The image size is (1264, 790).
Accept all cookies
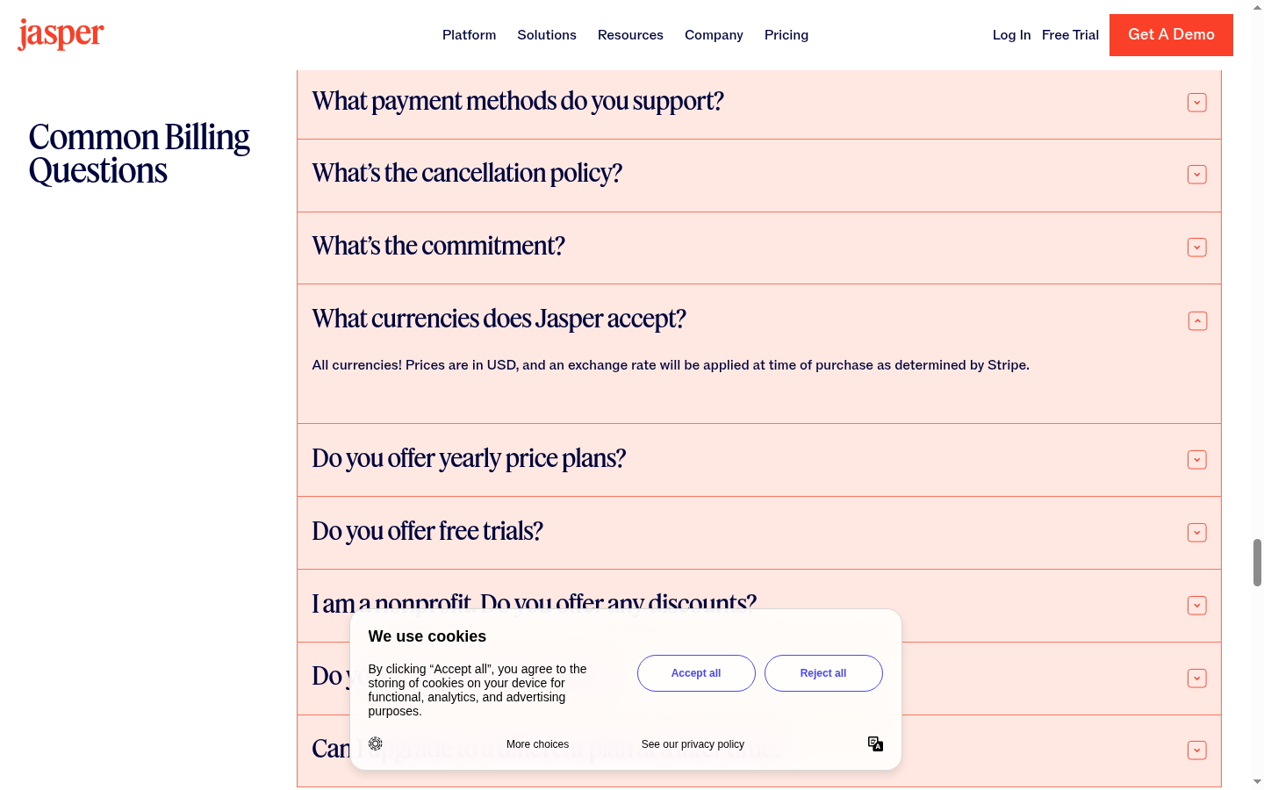[696, 673]
